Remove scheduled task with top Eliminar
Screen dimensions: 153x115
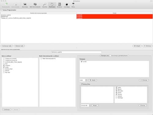147,46
